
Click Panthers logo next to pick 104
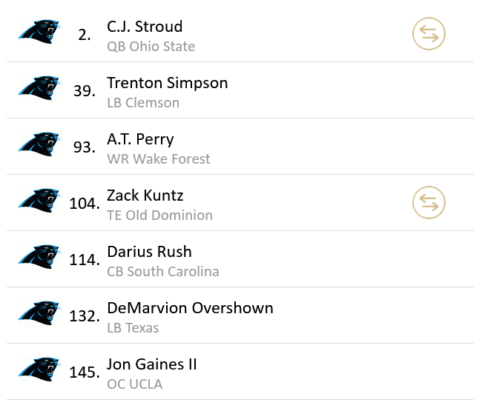[39, 201]
